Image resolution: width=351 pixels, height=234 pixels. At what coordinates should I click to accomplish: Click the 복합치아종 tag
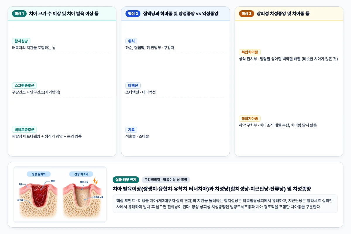point(250,52)
